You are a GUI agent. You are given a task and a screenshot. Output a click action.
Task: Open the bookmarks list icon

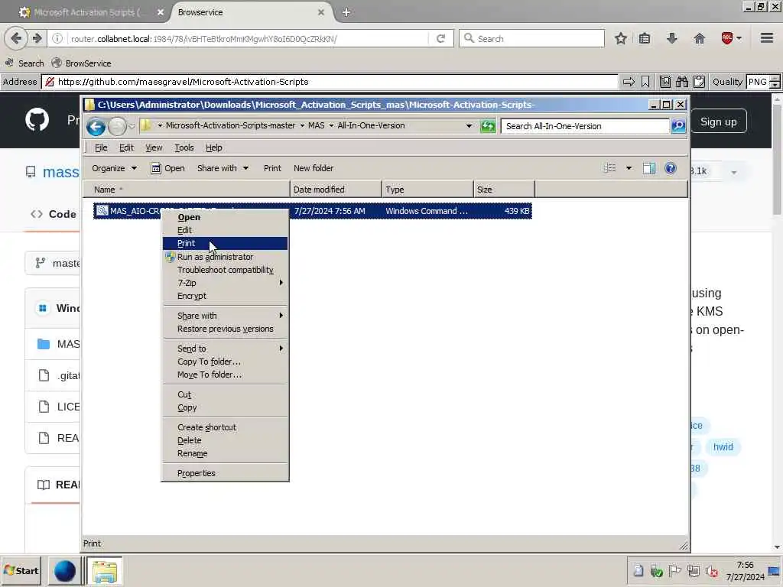pos(645,38)
